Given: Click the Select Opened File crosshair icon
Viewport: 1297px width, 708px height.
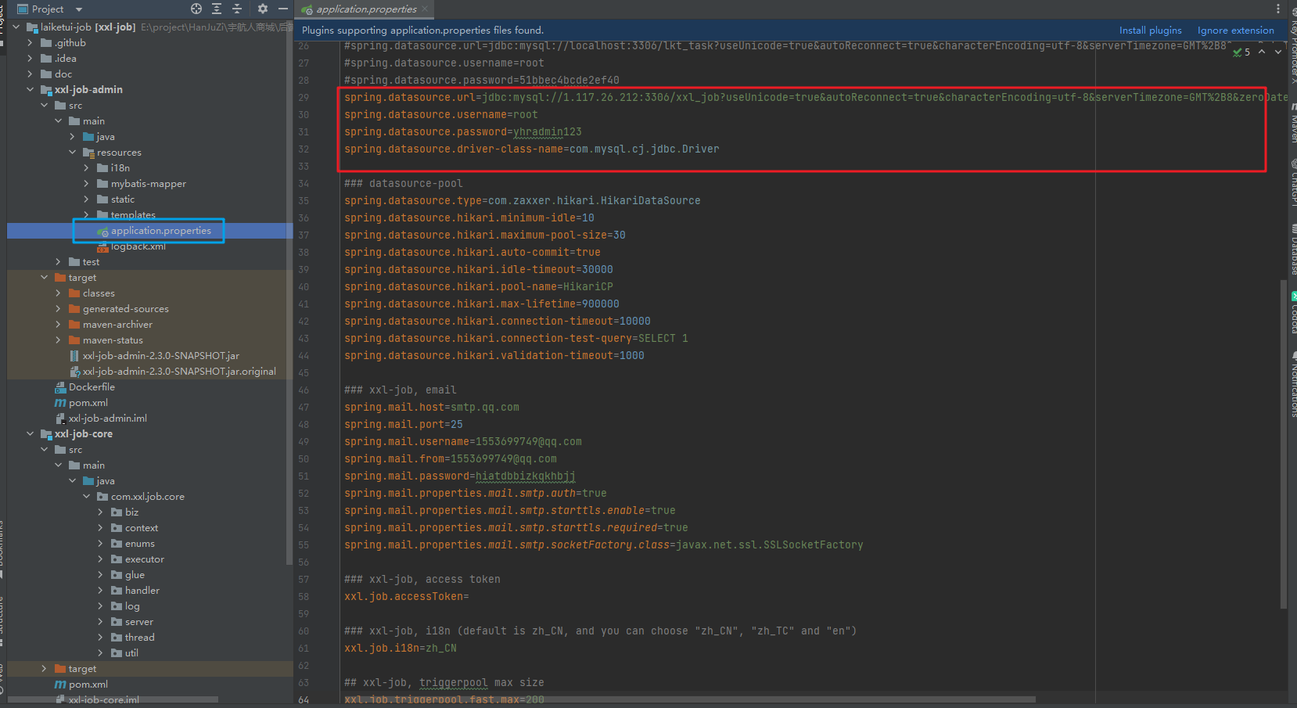Looking at the screenshot, I should pyautogui.click(x=196, y=9).
